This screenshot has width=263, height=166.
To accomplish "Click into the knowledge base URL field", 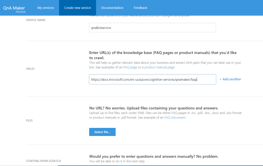I will point(152,80).
